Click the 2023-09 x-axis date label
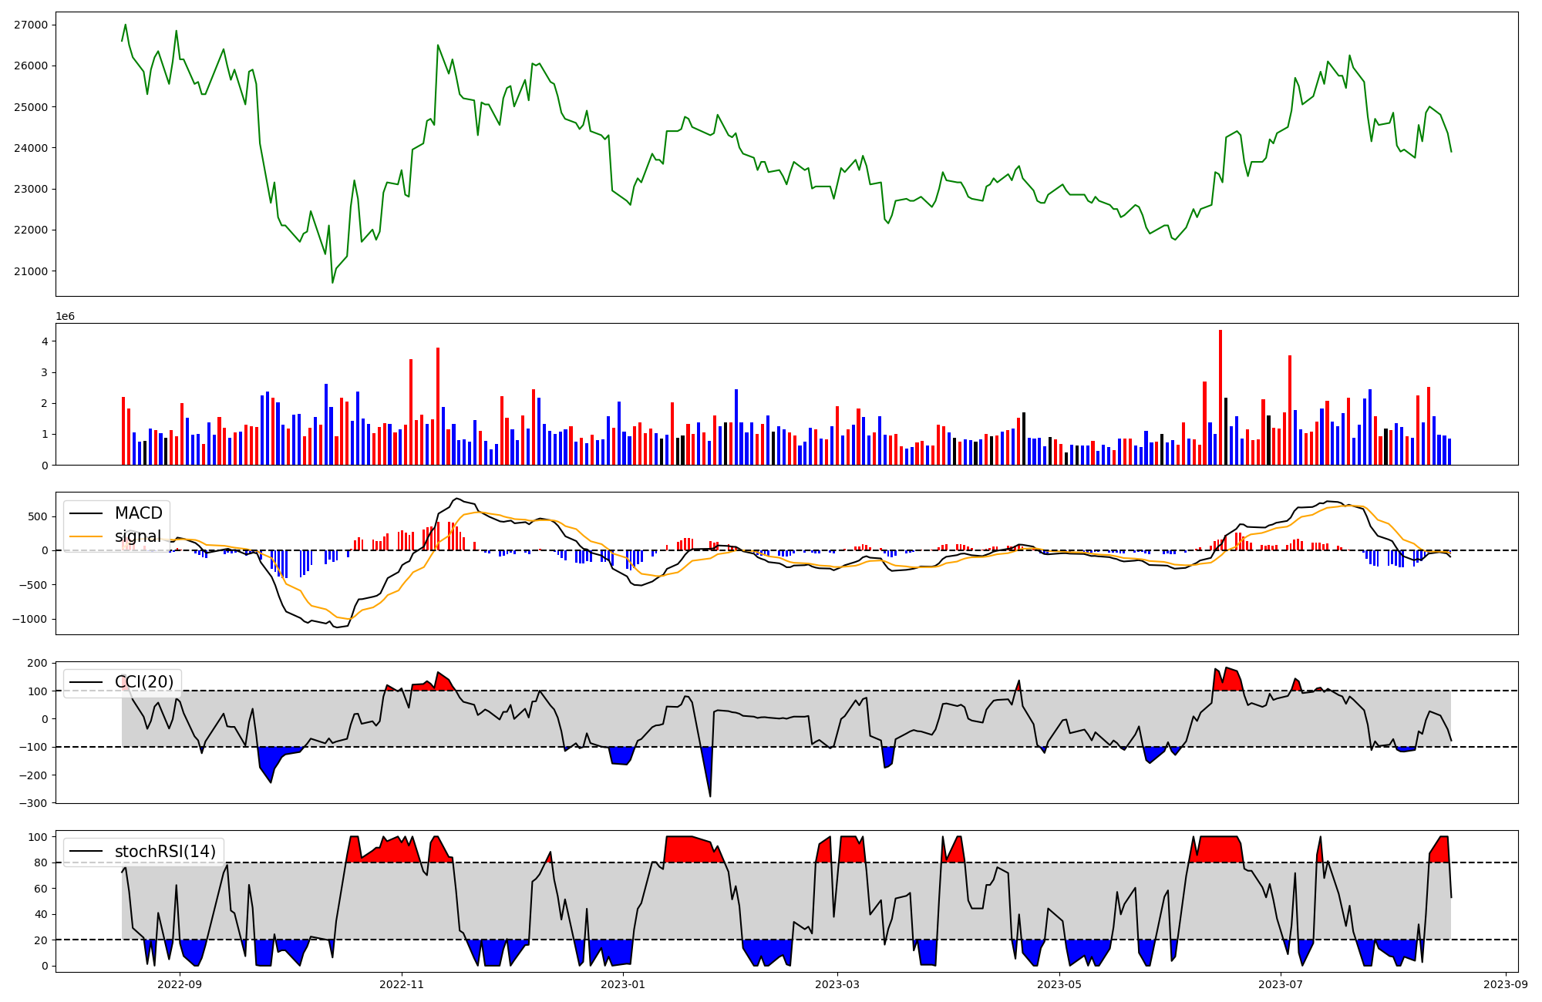The image size is (1542, 1002). coord(1506,984)
